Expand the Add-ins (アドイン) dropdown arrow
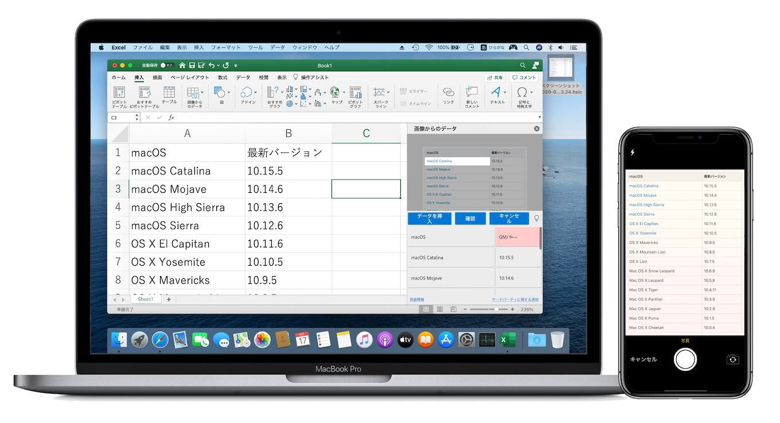780x423 pixels. point(255,92)
